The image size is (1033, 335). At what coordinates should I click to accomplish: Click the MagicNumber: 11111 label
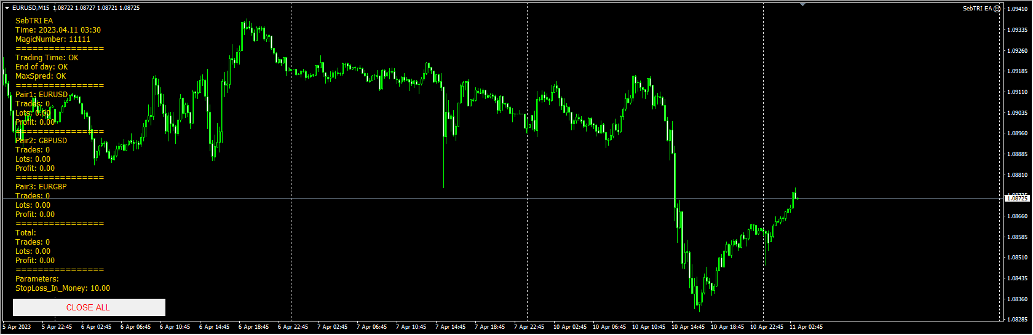pyautogui.click(x=53, y=39)
